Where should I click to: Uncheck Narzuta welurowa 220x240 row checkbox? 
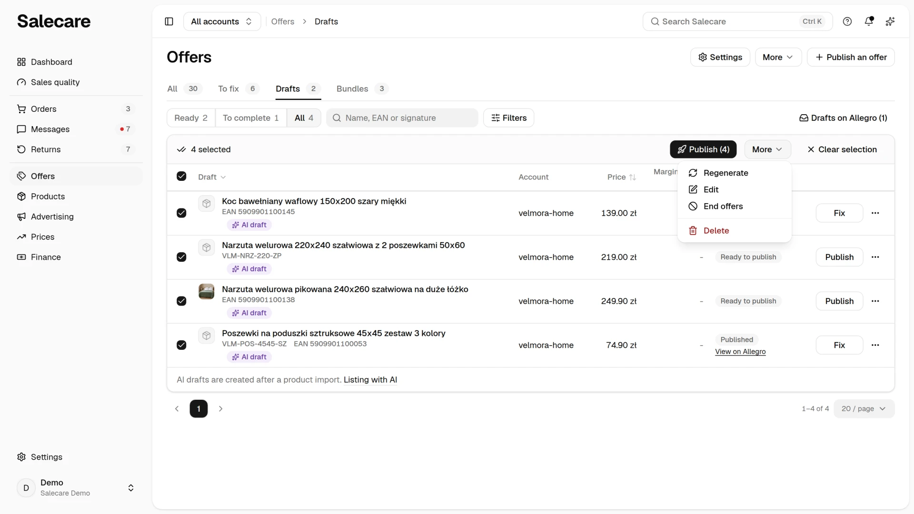(181, 257)
